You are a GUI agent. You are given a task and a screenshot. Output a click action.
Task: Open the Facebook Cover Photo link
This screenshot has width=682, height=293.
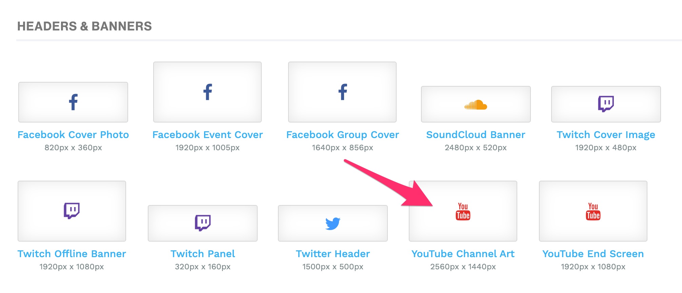[x=73, y=135]
